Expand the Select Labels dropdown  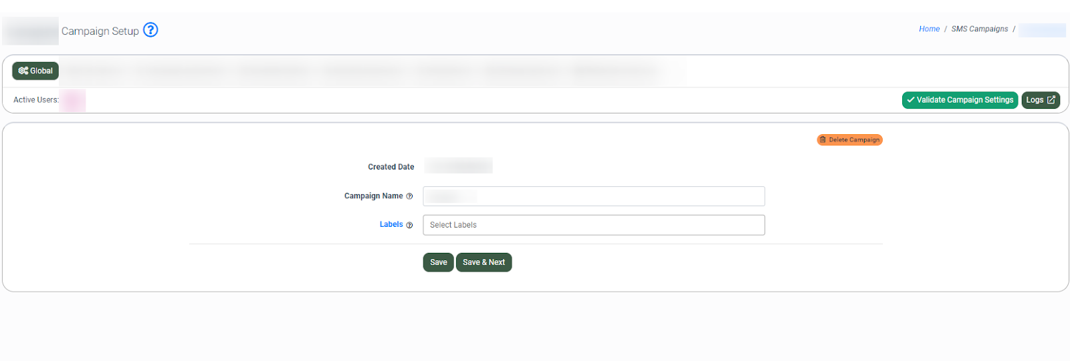pos(593,225)
